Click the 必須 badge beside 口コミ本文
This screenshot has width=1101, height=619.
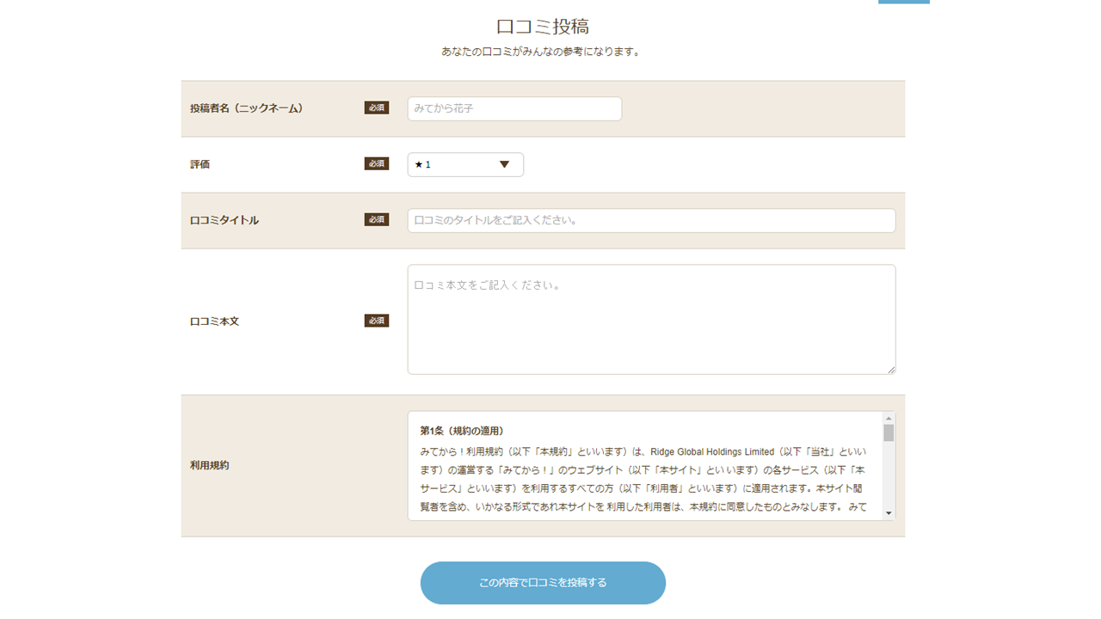[x=376, y=321]
